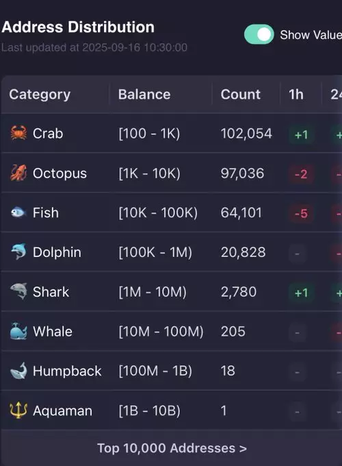The width and height of the screenshot is (342, 466).
Task: Click the Fish -5 hourly change badge
Action: 302,213
